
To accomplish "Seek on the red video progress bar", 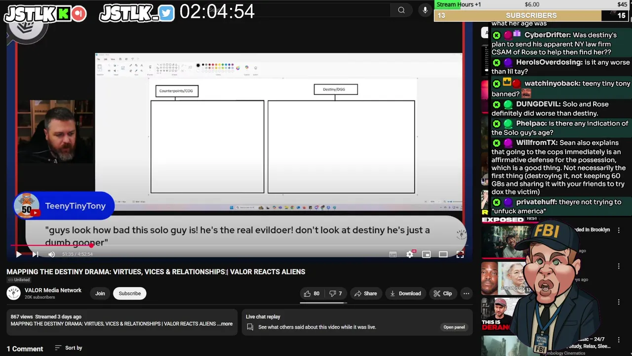I will (239, 245).
